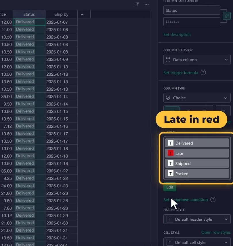The image size is (233, 246).
Task: Expand the Data column behavior dropdown
Action: click(197, 60)
